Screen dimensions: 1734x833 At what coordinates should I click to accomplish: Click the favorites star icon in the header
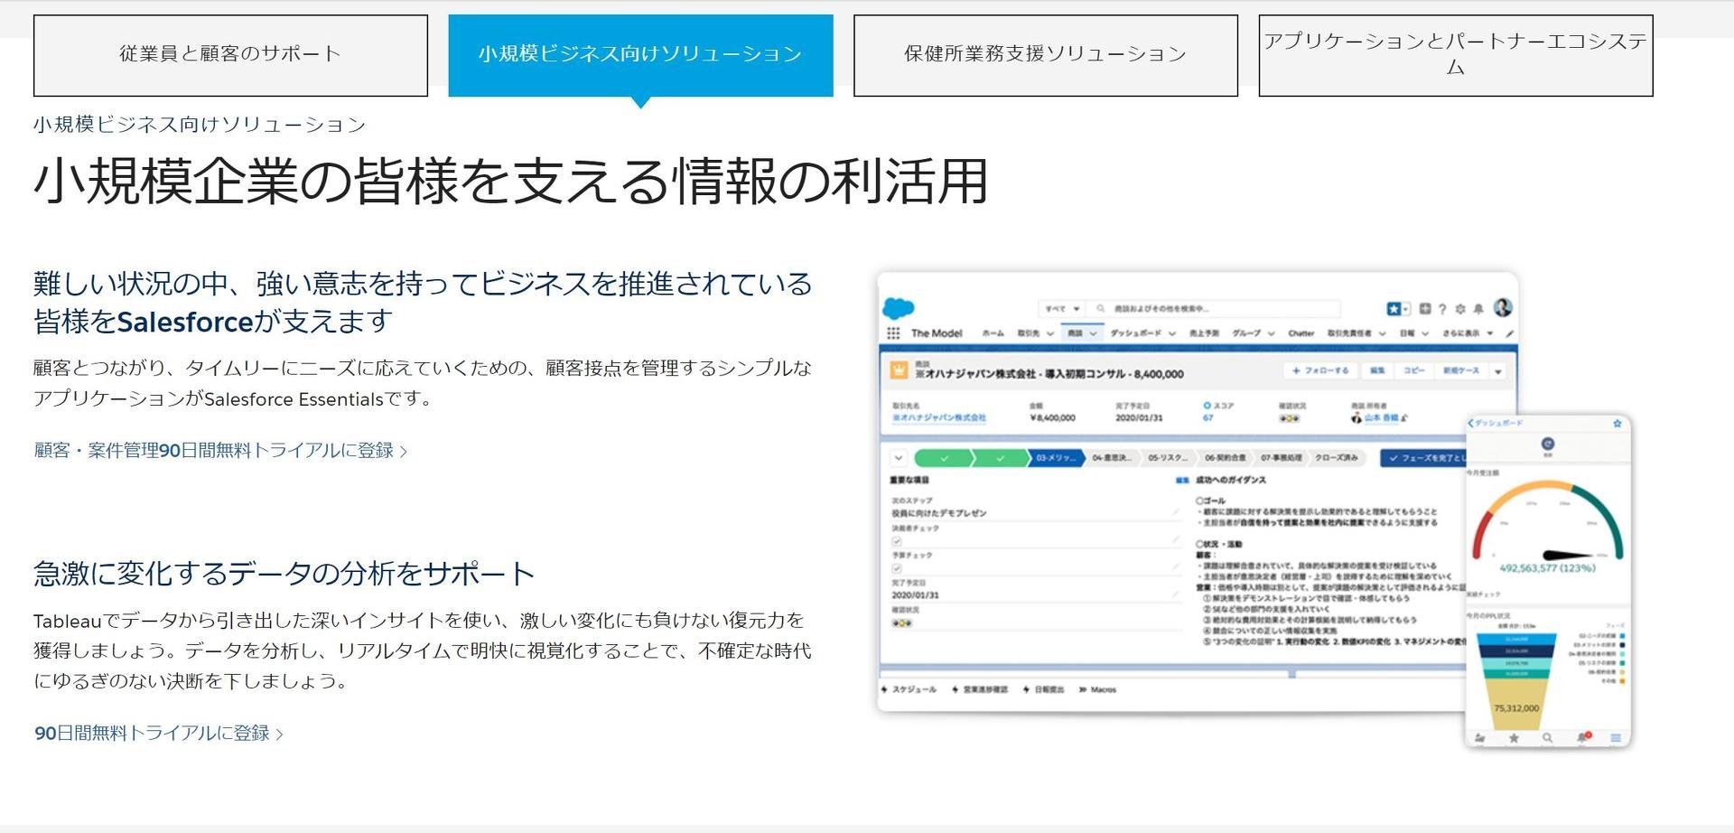(1394, 309)
